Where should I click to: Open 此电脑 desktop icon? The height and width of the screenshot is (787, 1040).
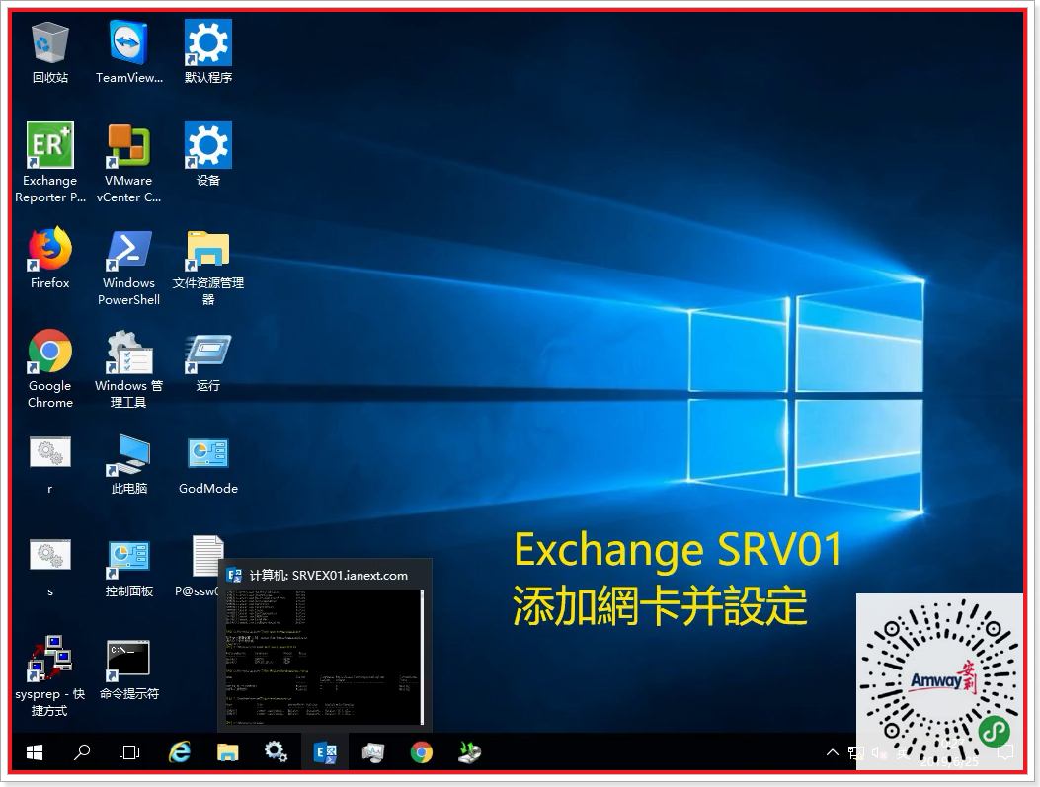click(128, 464)
